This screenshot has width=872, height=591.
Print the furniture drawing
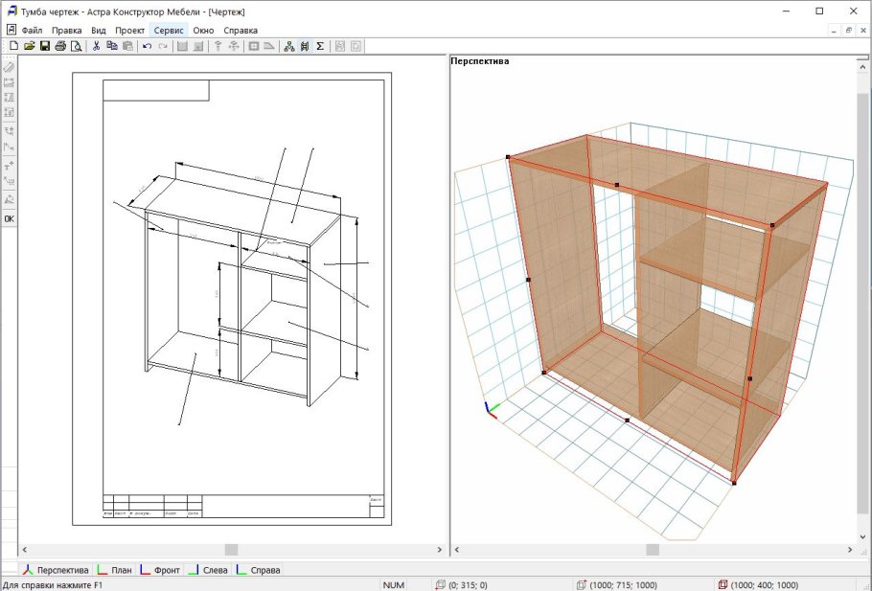click(59, 47)
